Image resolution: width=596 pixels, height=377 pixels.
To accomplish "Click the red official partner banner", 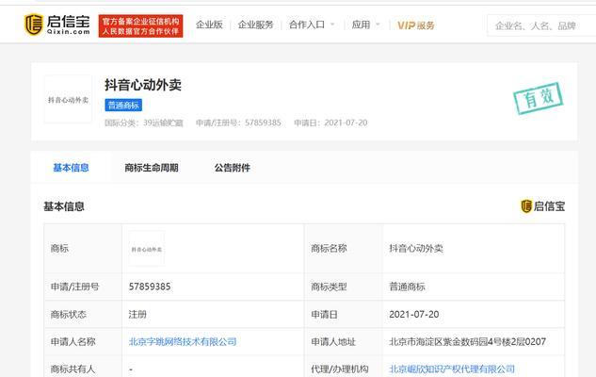I will point(140,25).
